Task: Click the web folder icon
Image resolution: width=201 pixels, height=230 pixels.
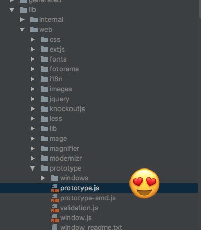Action: tap(34, 29)
